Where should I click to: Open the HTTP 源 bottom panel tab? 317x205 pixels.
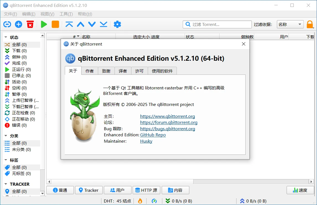tap(146, 190)
